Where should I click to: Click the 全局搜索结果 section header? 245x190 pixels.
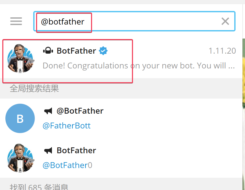pyautogui.click(x=34, y=88)
